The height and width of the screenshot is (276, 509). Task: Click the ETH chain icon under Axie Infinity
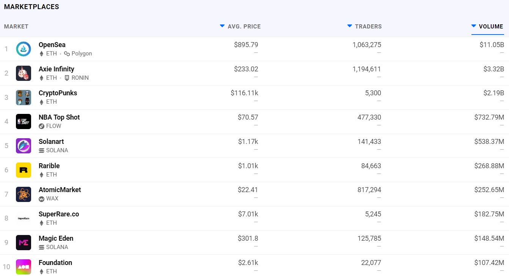pyautogui.click(x=42, y=78)
